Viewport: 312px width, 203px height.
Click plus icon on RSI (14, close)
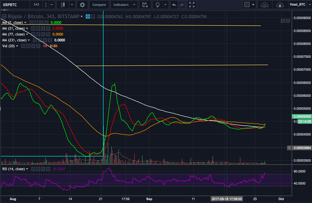pos(43,169)
